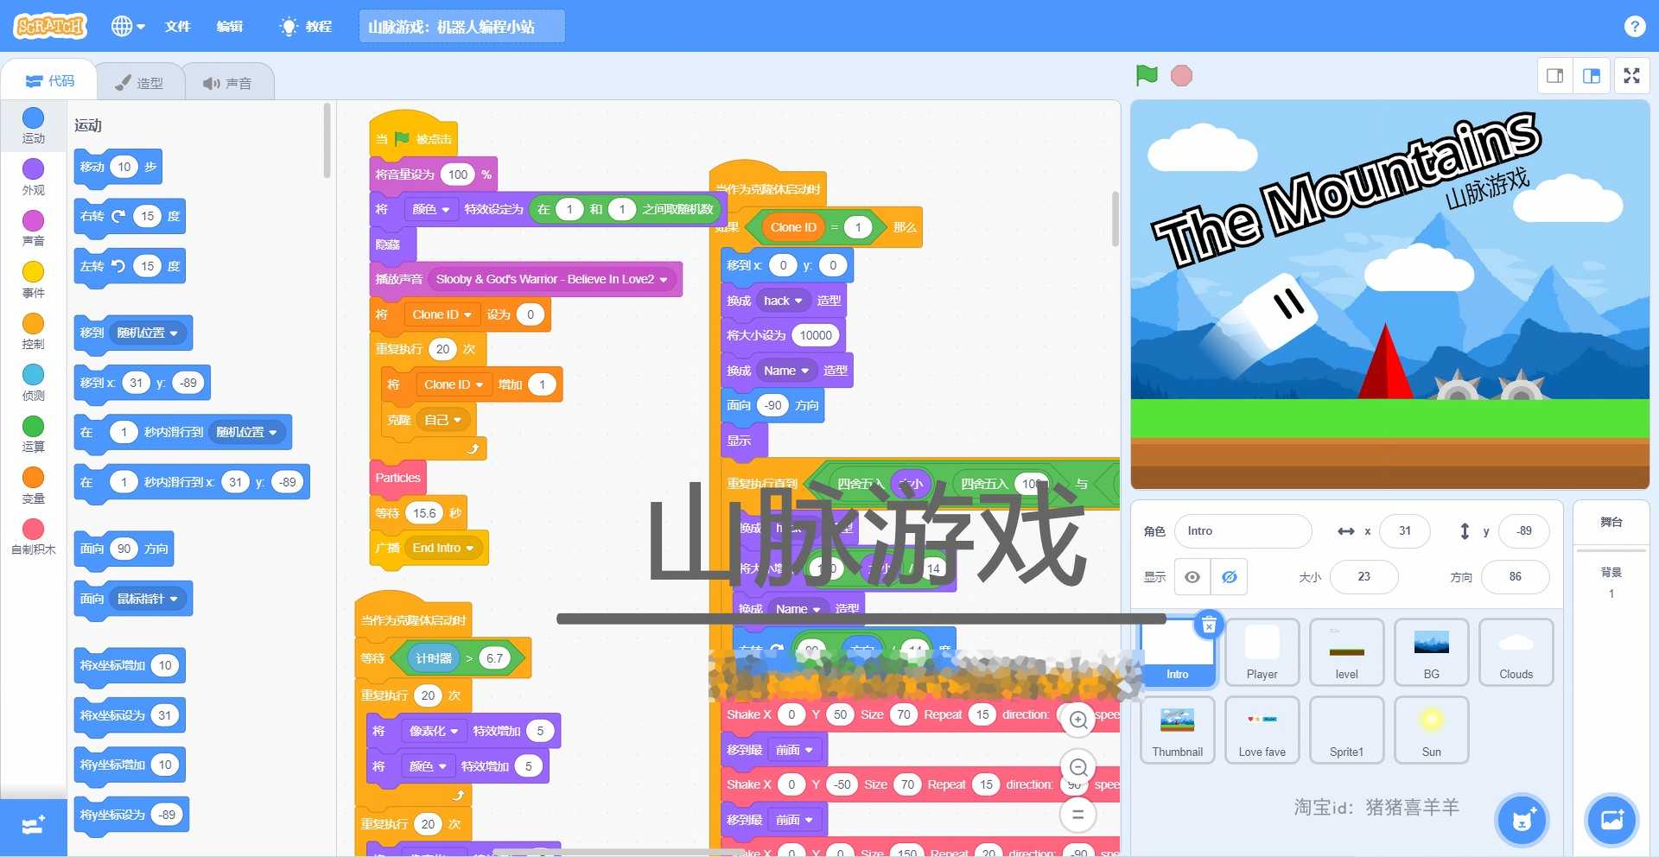Select the 自制积木 my blocks category
This screenshot has height=857, width=1659.
pyautogui.click(x=33, y=536)
